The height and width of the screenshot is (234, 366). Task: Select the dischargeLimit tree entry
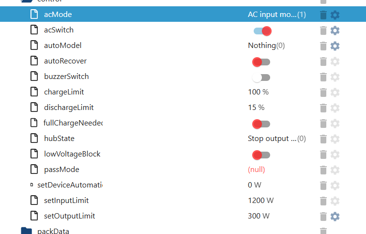click(69, 108)
